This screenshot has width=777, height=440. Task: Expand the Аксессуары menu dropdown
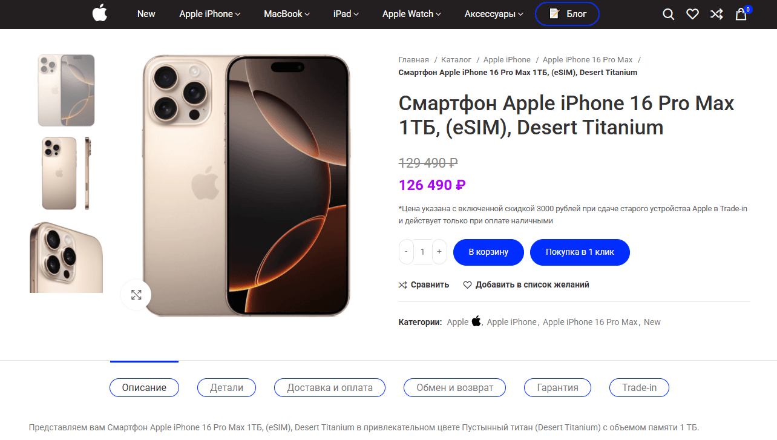tap(494, 14)
